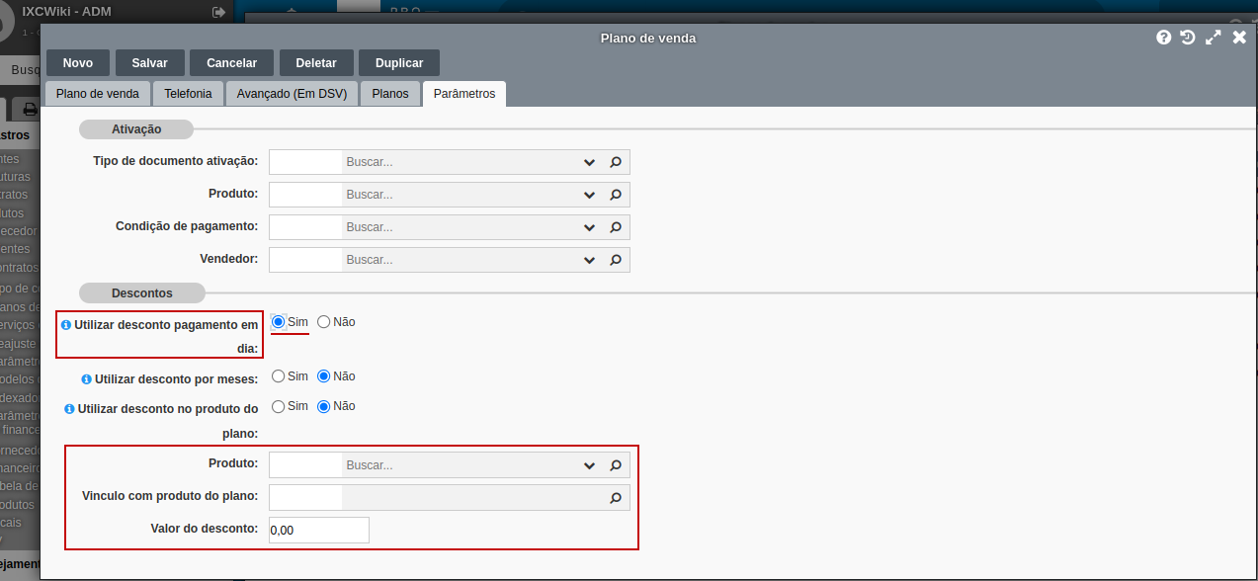Image resolution: width=1258 pixels, height=581 pixels.
Task: Expand the Condição de pagamento dropdown arrow
Action: click(589, 227)
